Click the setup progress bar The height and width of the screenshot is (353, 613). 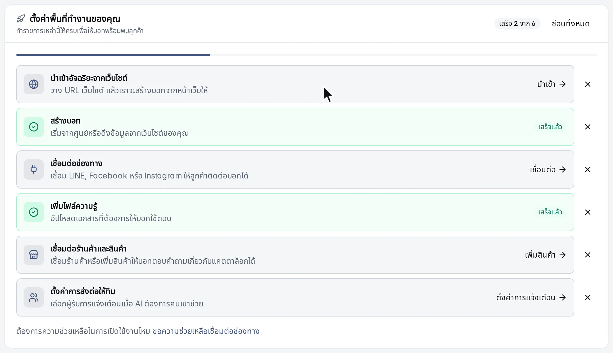pyautogui.click(x=306, y=55)
